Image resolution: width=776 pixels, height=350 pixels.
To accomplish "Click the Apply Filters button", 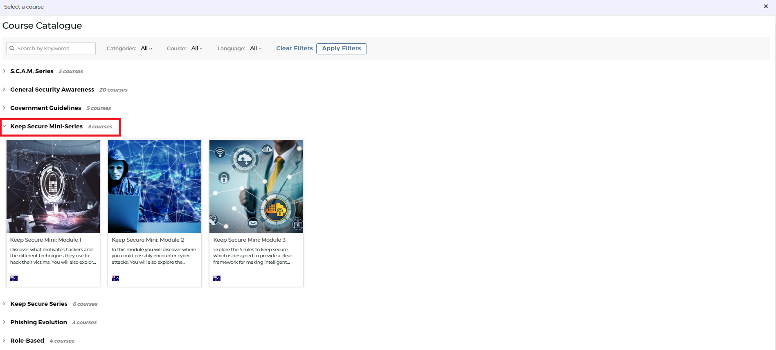I will [x=342, y=48].
